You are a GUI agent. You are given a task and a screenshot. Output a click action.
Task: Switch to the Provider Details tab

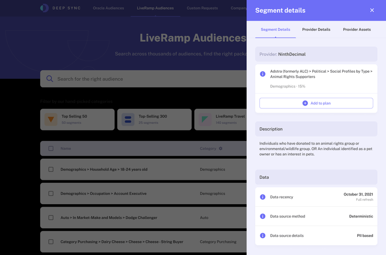(316, 29)
